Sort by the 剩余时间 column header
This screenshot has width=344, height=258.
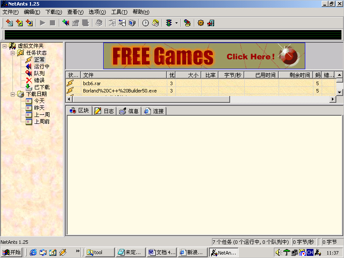click(x=296, y=75)
